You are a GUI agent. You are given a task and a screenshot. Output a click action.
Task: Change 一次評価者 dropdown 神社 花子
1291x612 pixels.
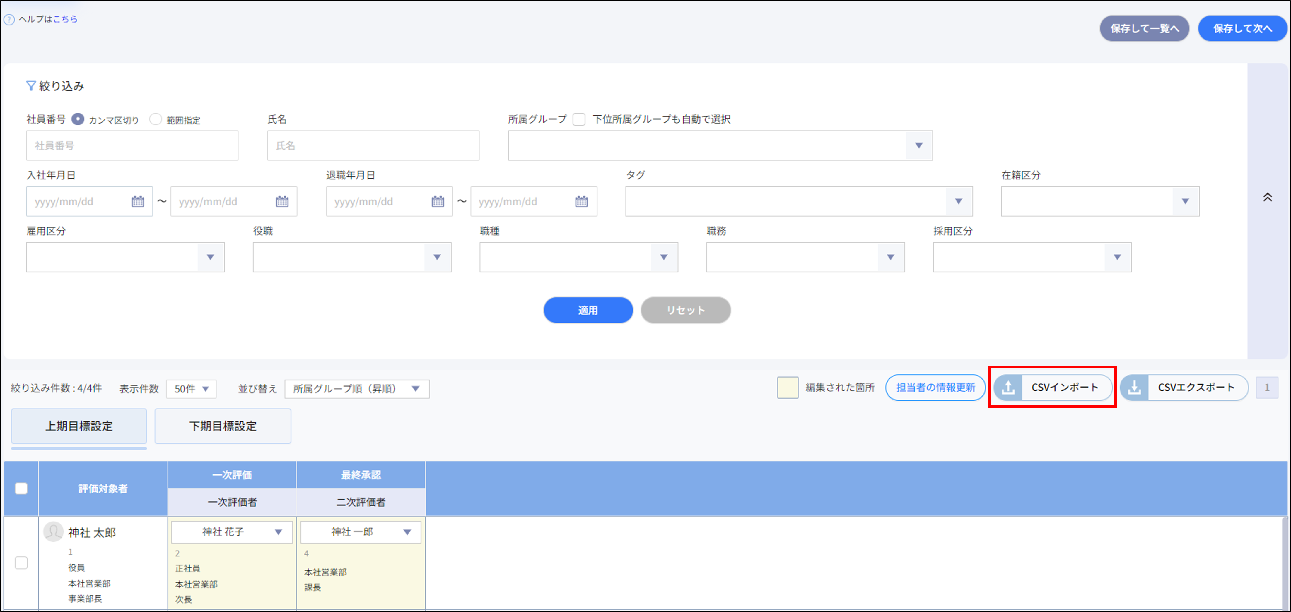coord(232,532)
